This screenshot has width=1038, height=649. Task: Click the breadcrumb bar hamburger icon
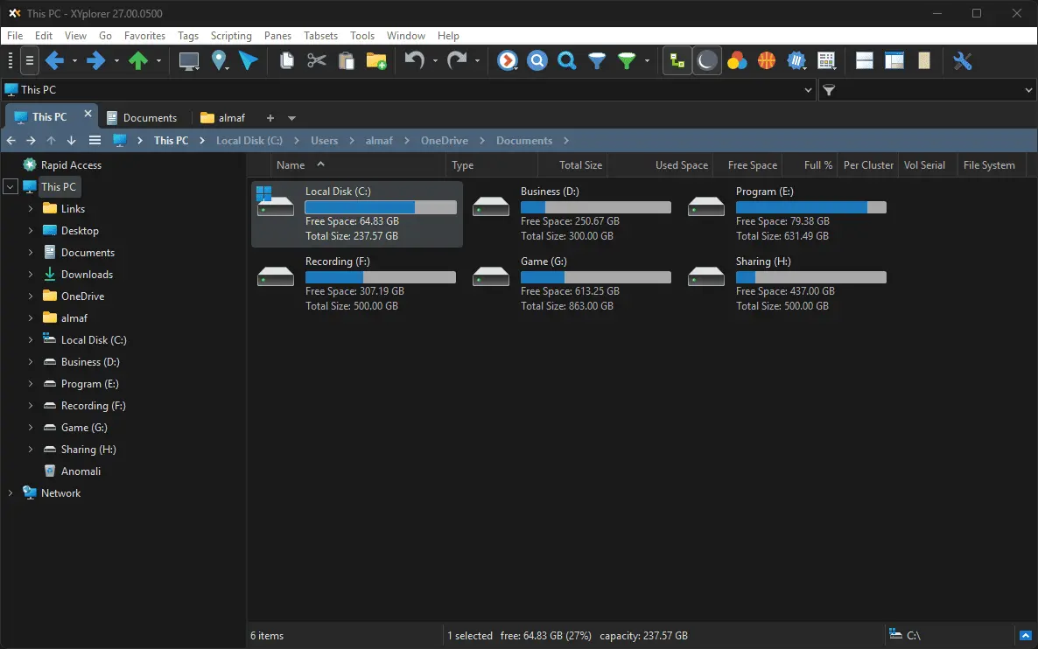95,141
